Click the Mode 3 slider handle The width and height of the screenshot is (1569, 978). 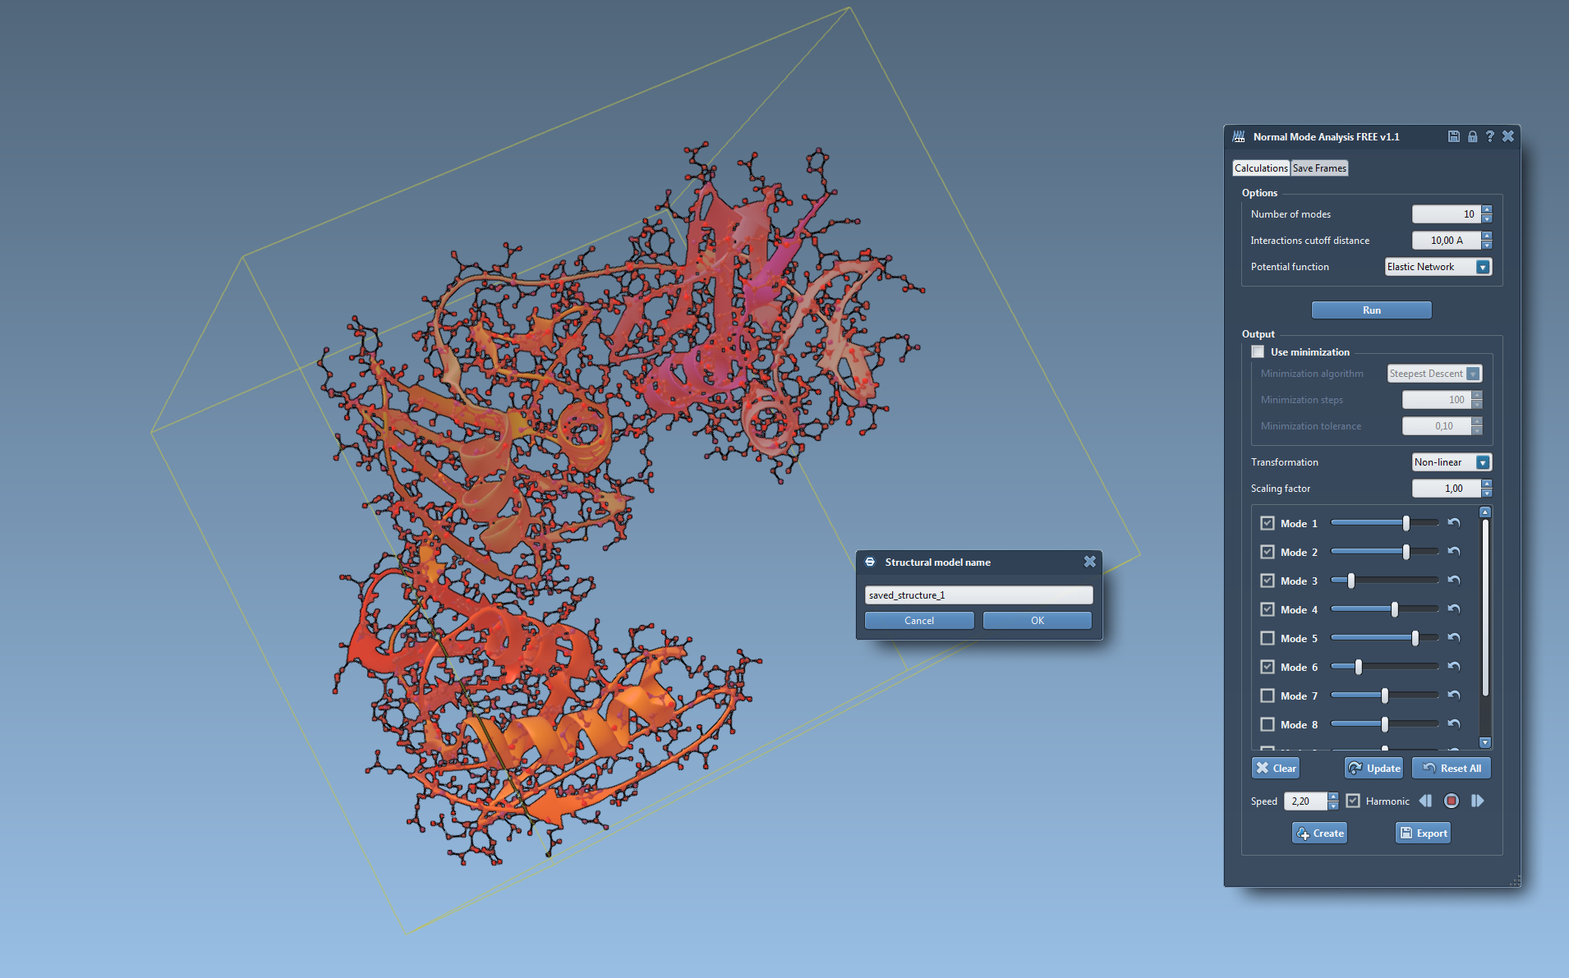[x=1350, y=581]
